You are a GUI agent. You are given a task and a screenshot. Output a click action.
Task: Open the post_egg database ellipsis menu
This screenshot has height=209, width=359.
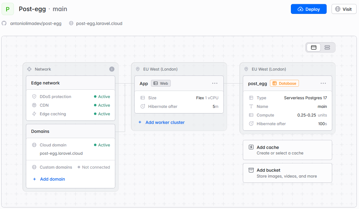pyautogui.click(x=323, y=83)
